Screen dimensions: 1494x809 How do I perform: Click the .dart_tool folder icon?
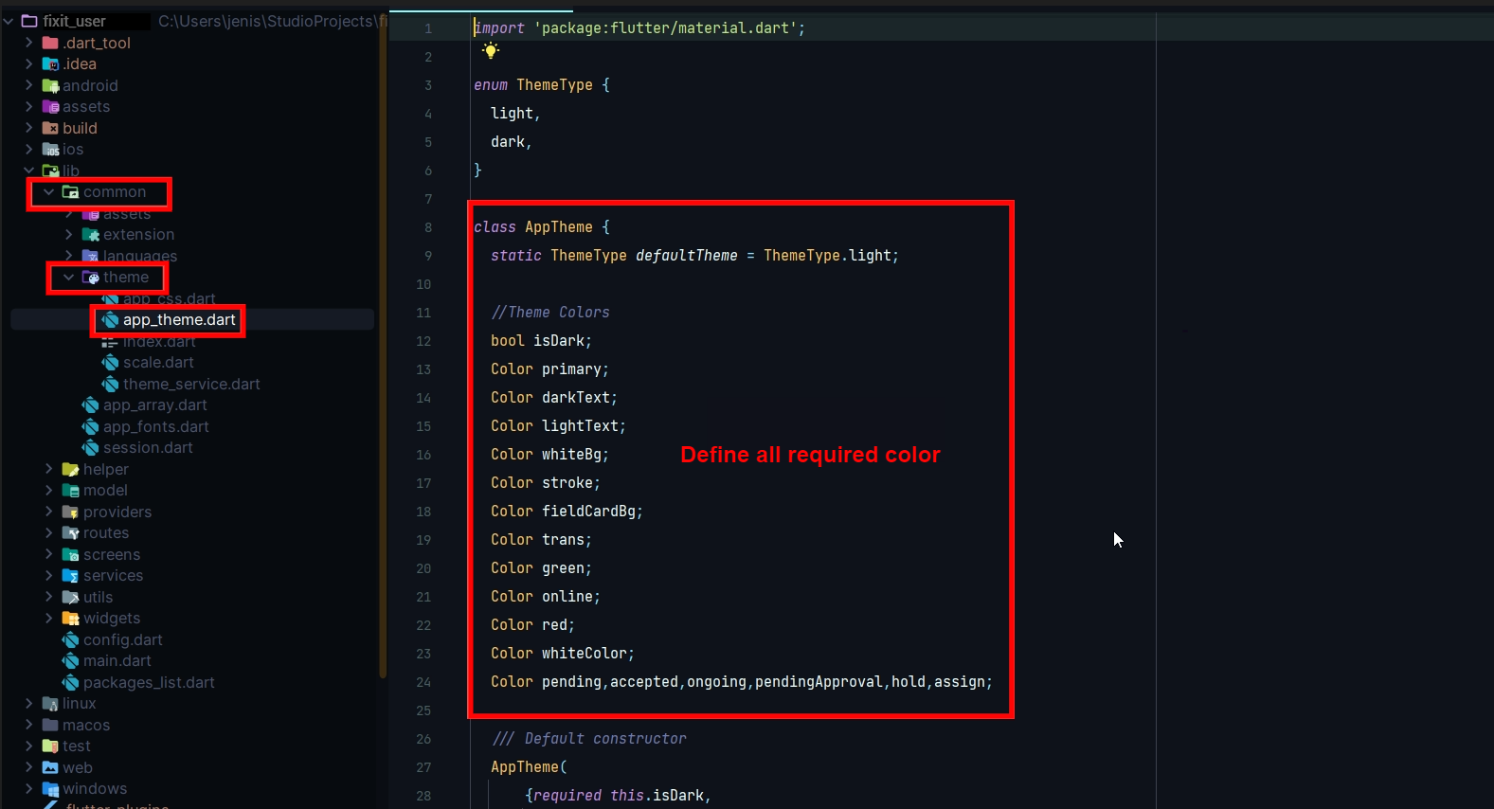point(51,43)
